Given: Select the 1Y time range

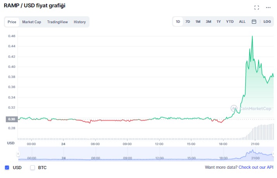Looking at the screenshot, I should (x=219, y=22).
